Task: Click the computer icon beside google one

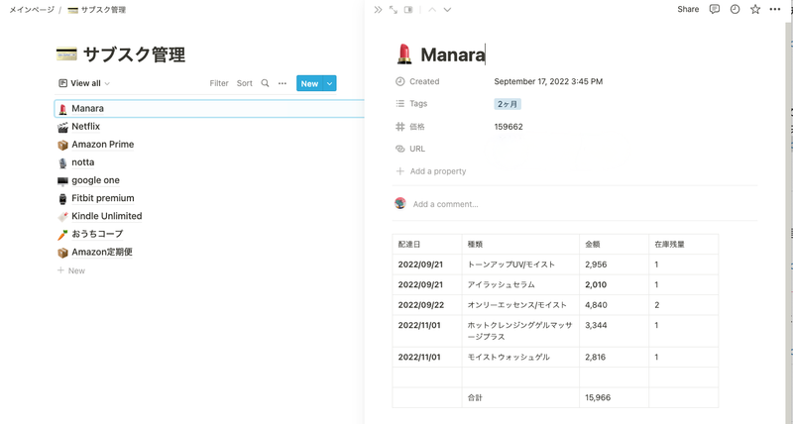Action: coord(62,181)
